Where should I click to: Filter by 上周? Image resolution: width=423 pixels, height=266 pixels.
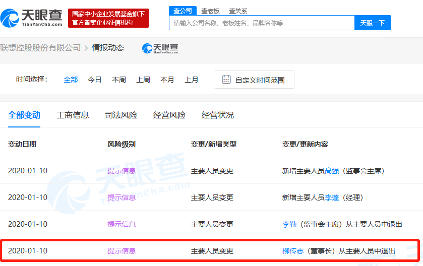point(143,80)
